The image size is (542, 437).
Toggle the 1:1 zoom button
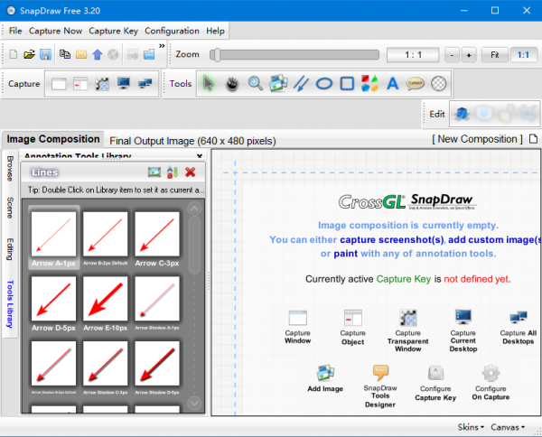pos(523,55)
